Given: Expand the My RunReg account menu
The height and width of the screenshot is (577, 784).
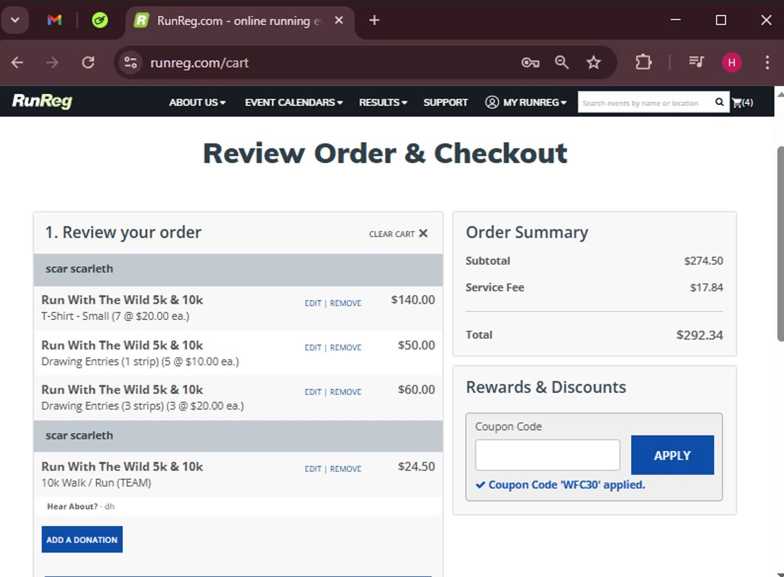Looking at the screenshot, I should (526, 102).
